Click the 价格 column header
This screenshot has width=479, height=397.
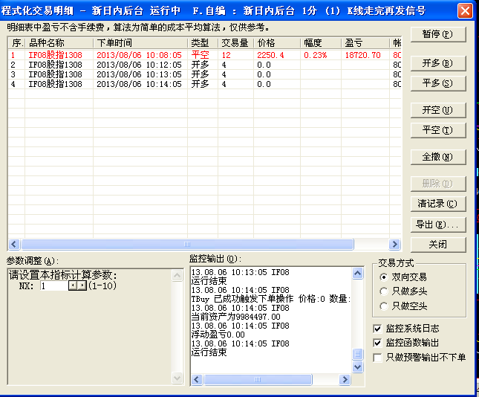[277, 43]
